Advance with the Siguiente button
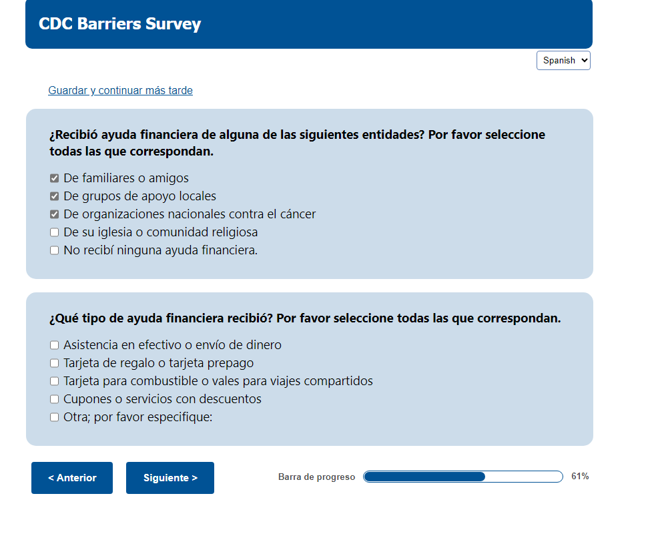 tap(170, 478)
